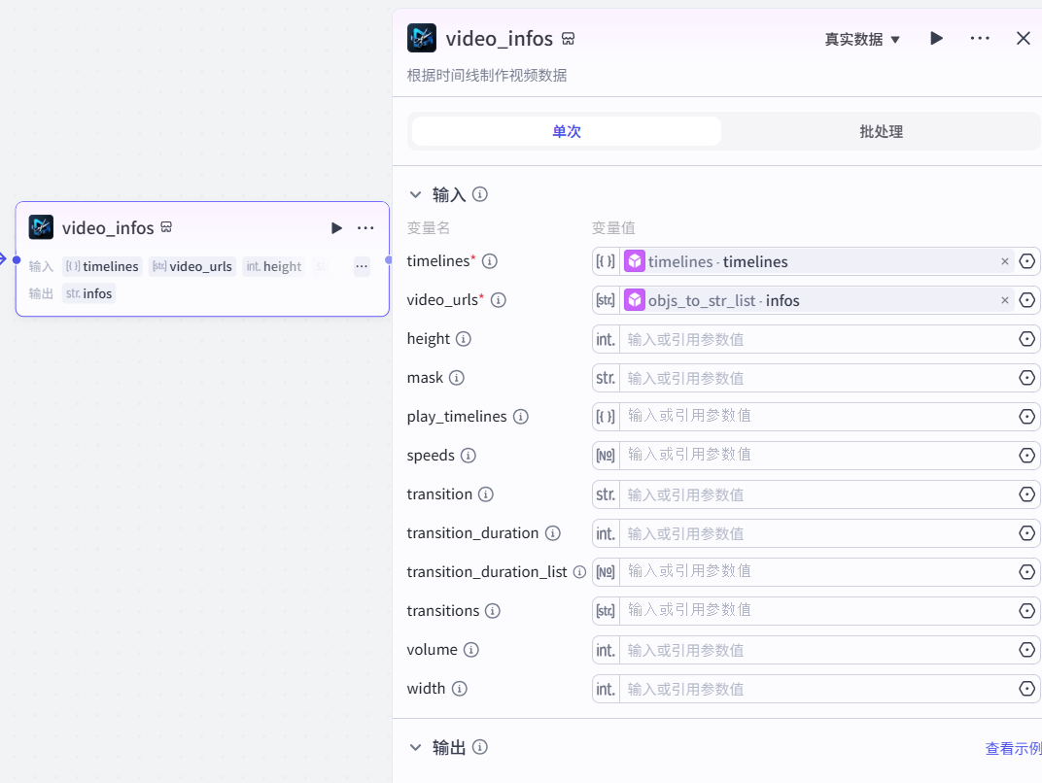
Task: Show info for volume parameter
Action: point(471,650)
